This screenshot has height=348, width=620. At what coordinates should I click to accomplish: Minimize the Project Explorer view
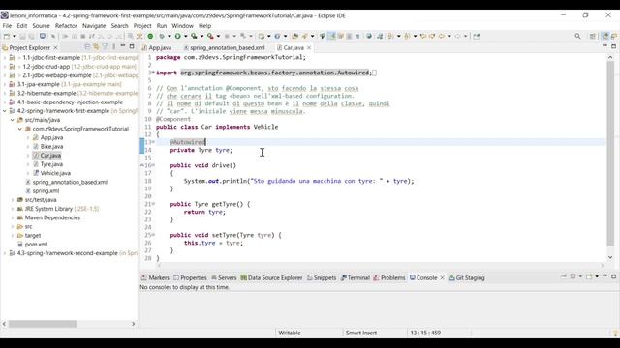click(x=123, y=46)
